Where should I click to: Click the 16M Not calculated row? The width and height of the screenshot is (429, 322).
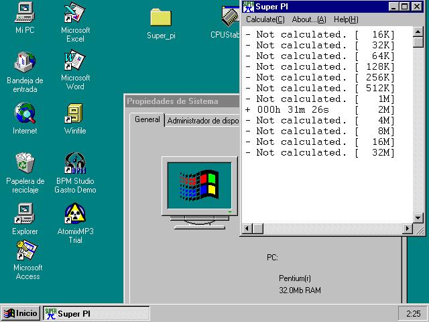tap(320, 142)
